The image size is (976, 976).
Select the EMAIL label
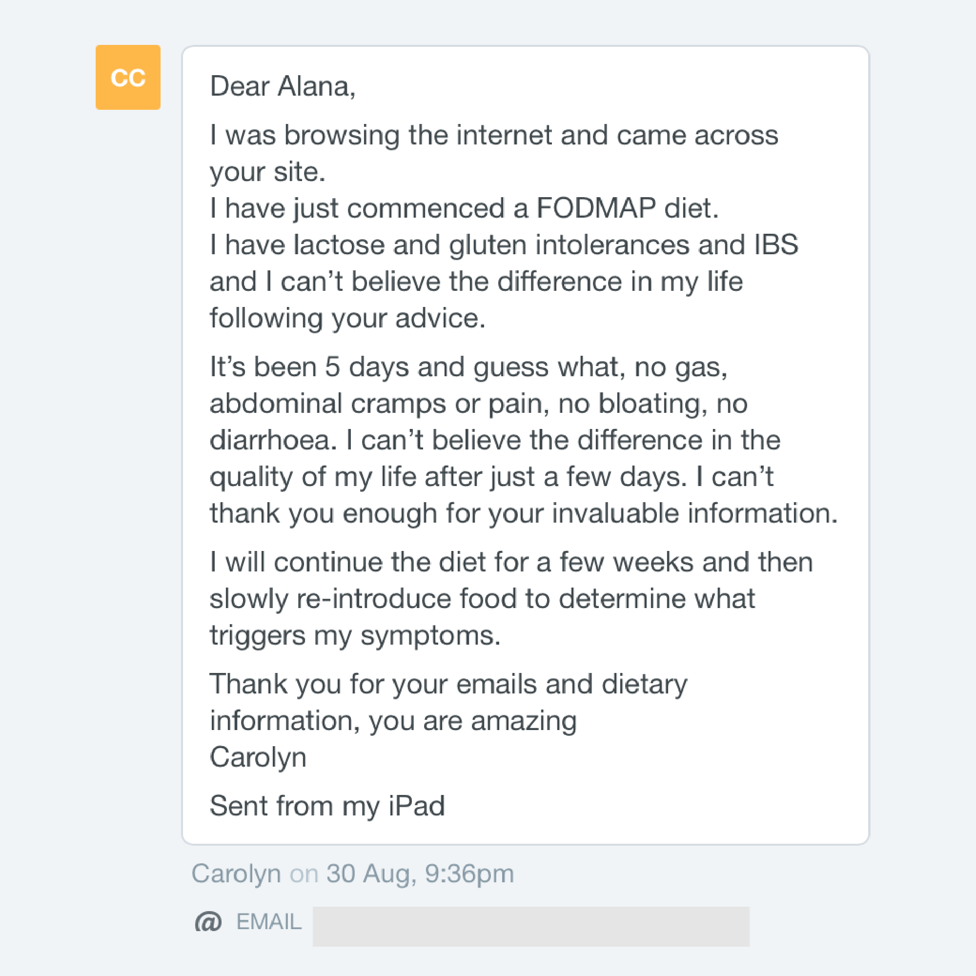click(x=269, y=922)
